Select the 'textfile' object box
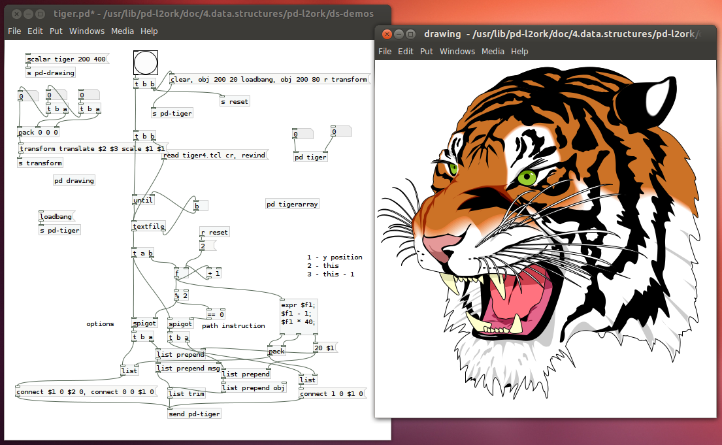722x445 pixels. (x=148, y=227)
